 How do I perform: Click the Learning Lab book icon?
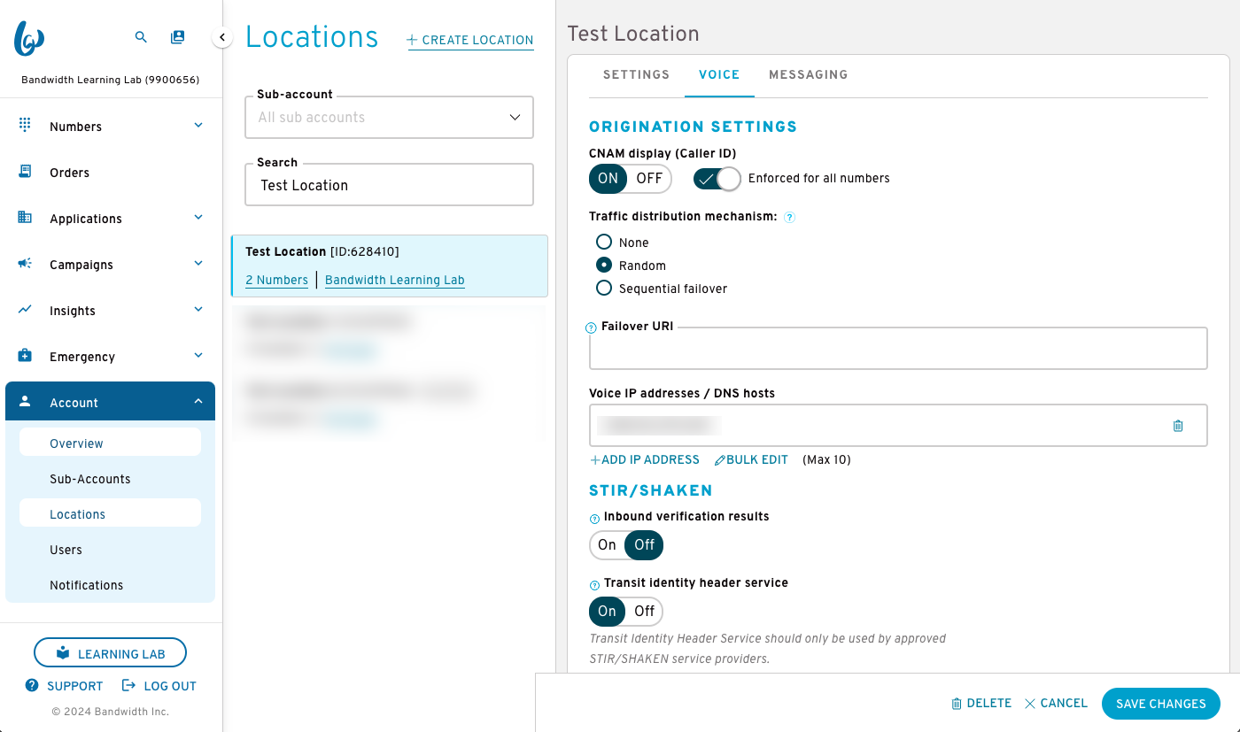[x=62, y=653]
